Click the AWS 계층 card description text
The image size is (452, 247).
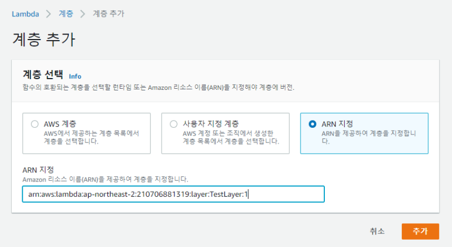pos(91,137)
